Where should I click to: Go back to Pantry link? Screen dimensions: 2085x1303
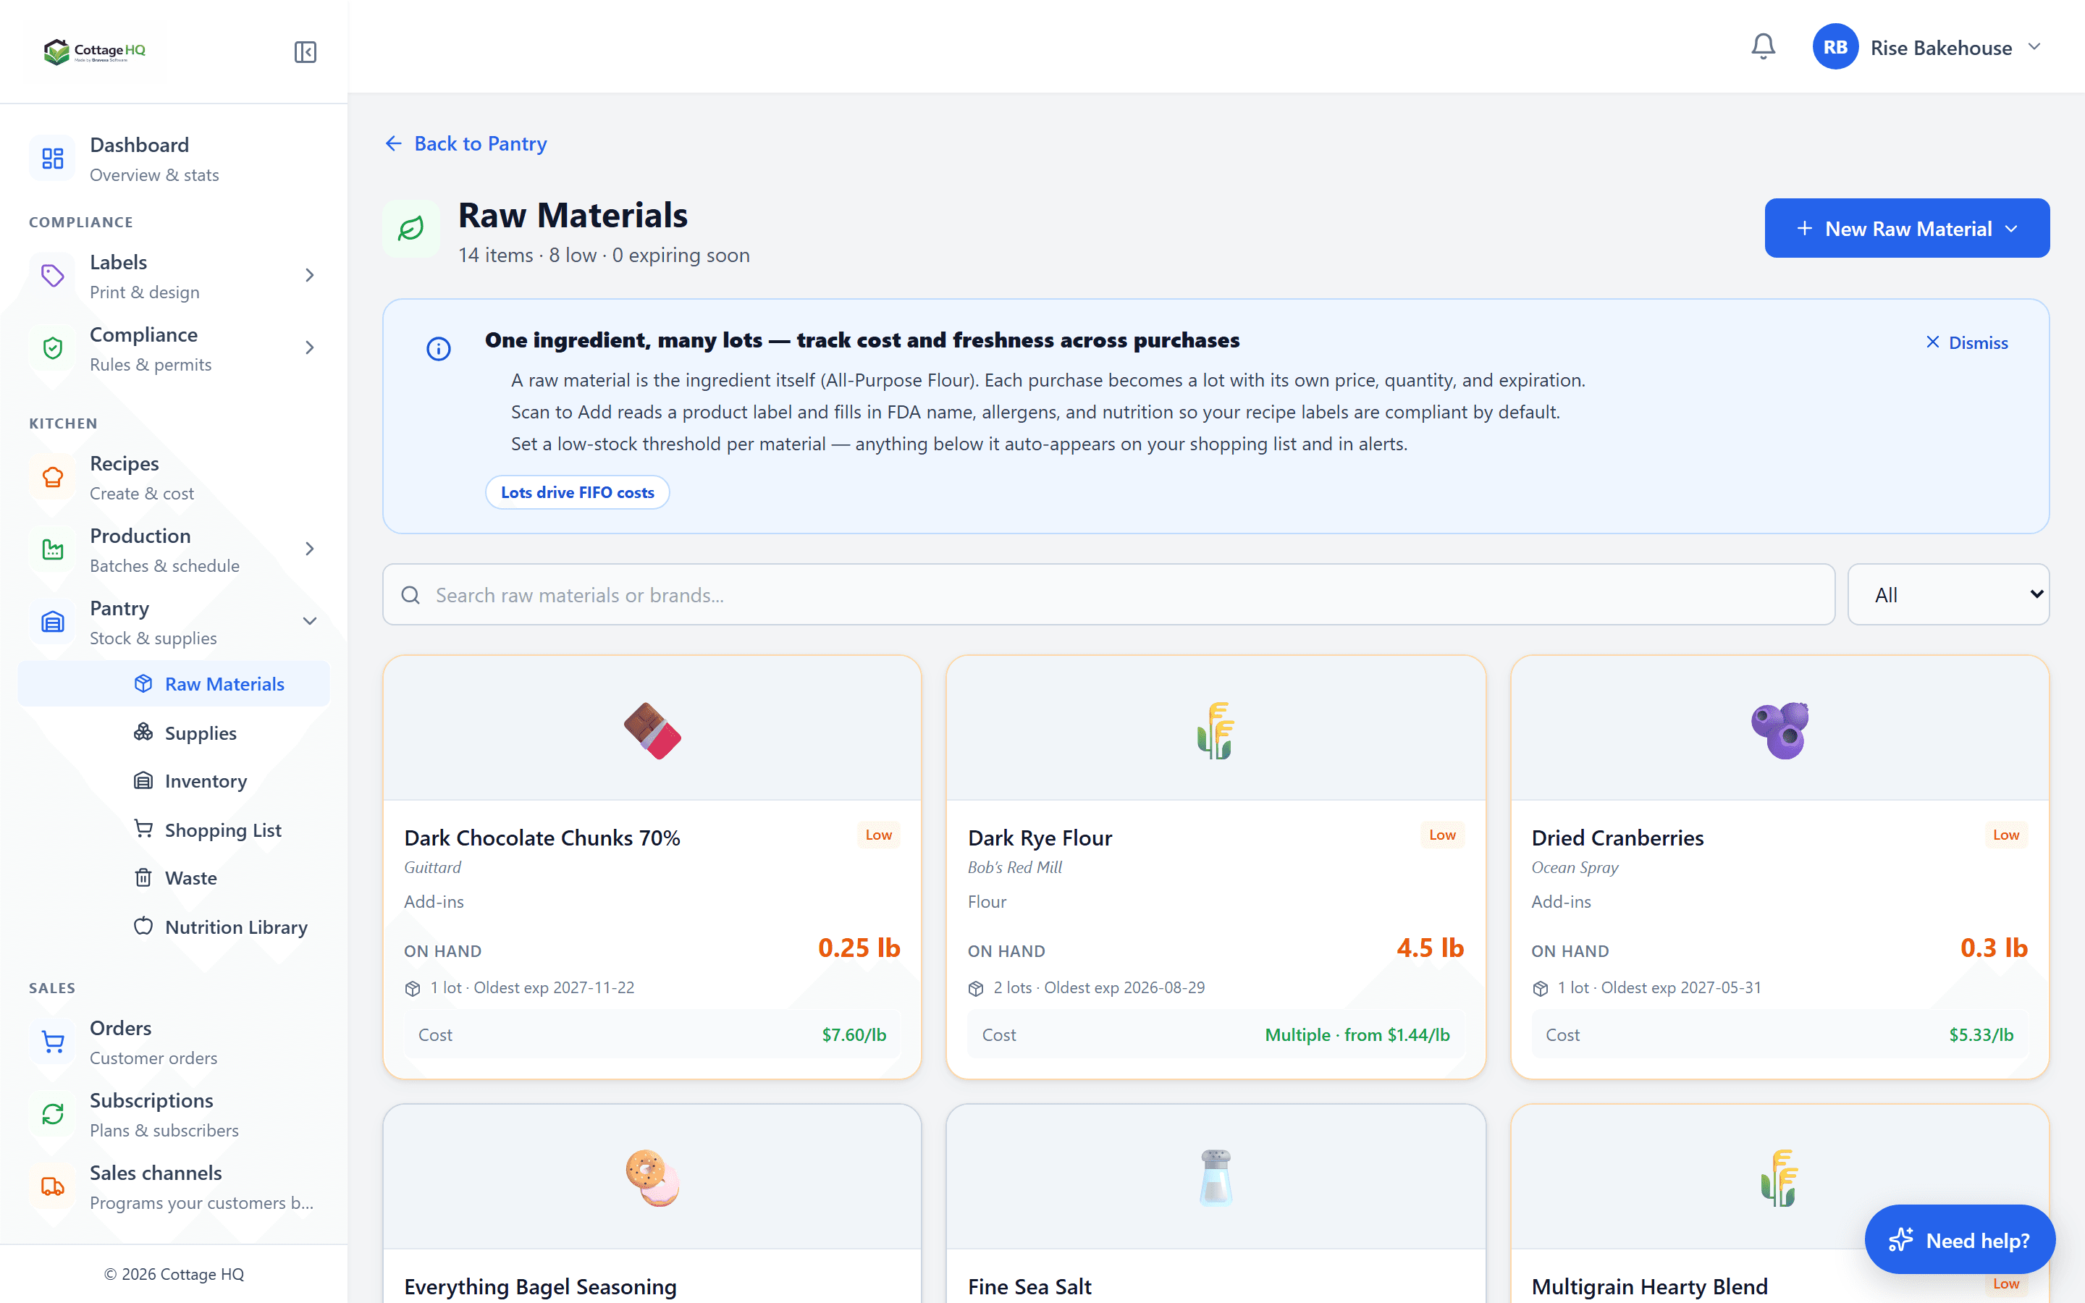pos(466,144)
